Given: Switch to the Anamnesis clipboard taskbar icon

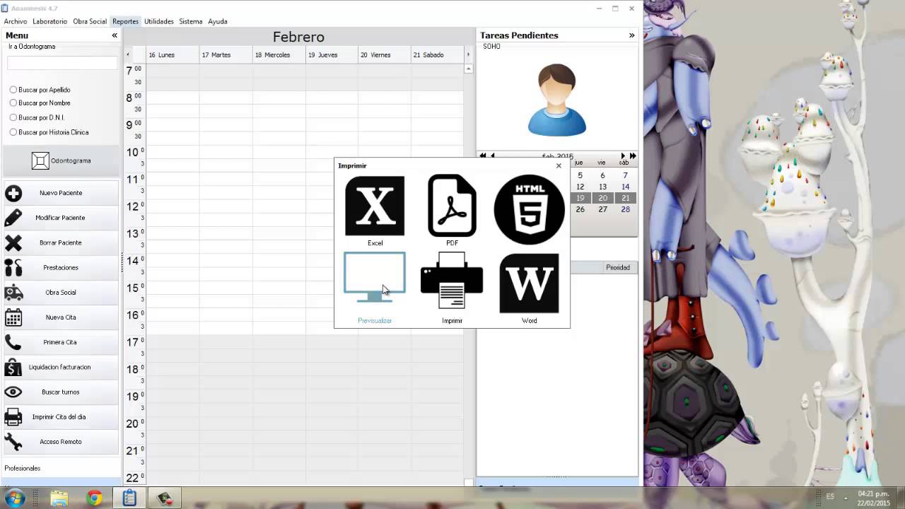Looking at the screenshot, I should click(x=129, y=498).
